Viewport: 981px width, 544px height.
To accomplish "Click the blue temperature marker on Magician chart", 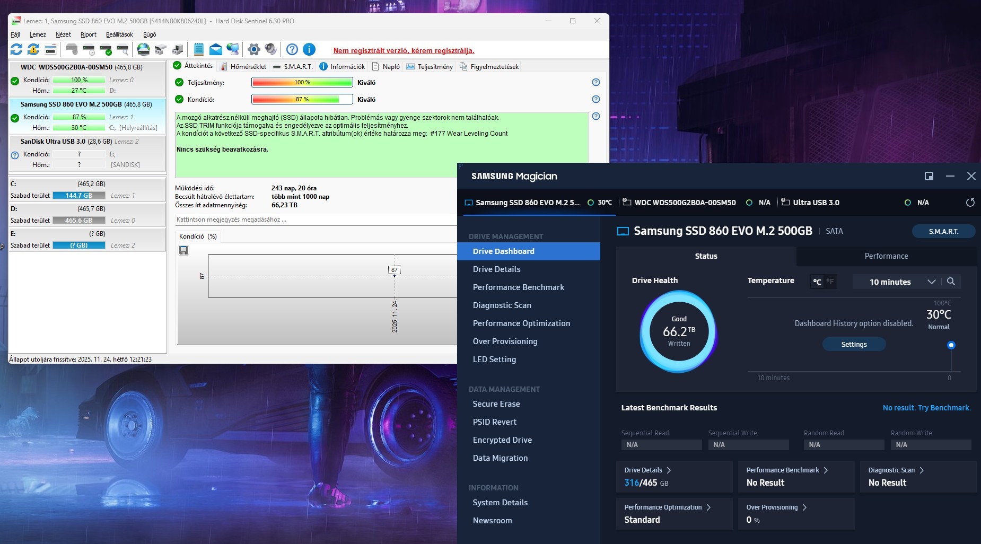I will coord(951,345).
